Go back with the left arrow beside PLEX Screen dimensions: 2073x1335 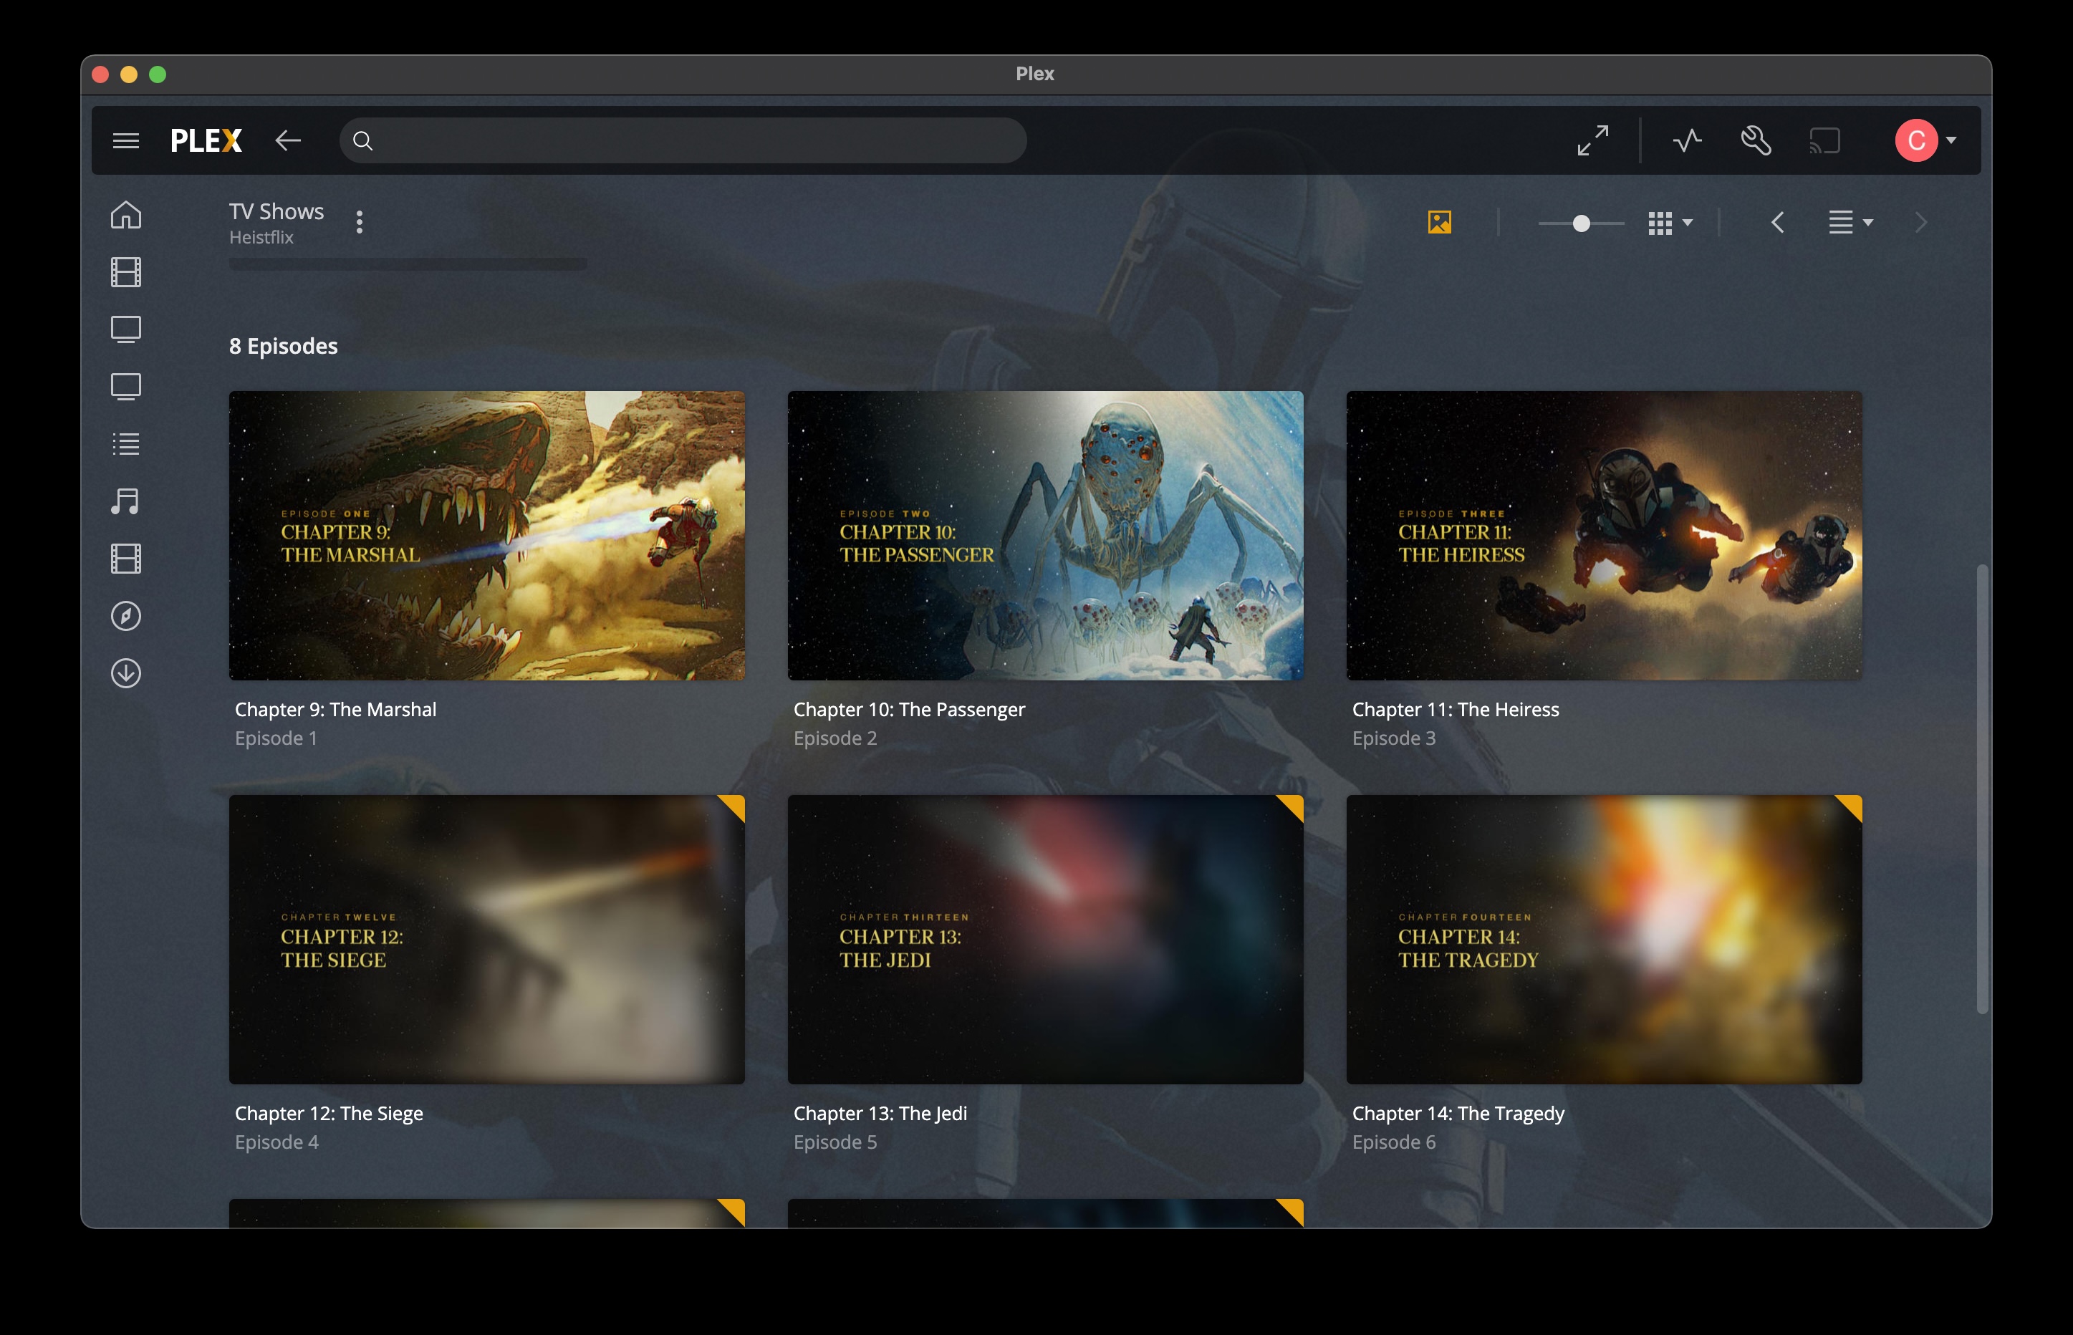(288, 140)
